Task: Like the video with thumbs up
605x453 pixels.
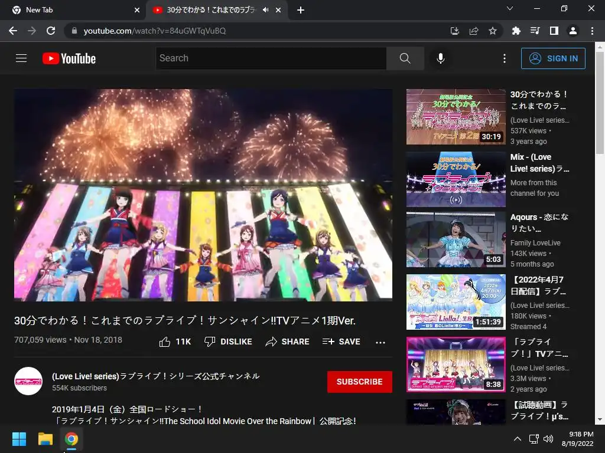Action: pos(175,342)
